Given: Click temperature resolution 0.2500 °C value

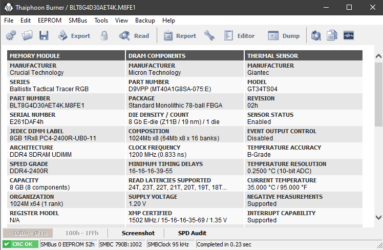Looking at the screenshot, I should pyautogui.click(x=280, y=171).
